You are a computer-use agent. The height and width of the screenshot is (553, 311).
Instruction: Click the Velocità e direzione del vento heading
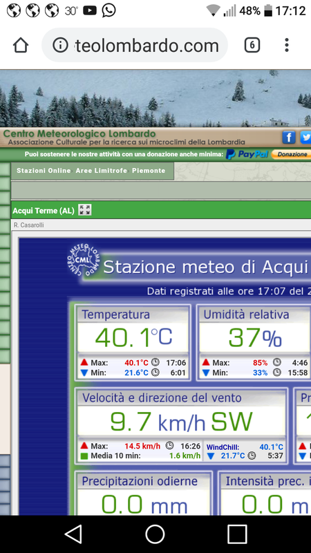pos(162,398)
